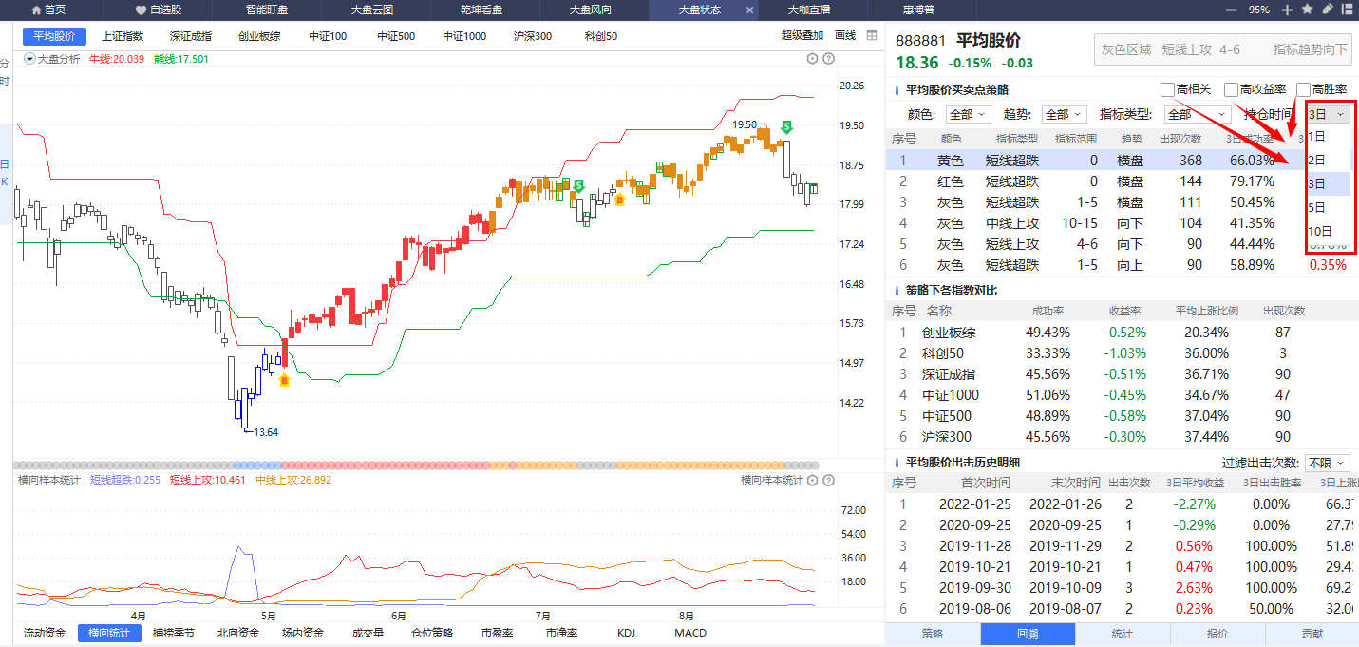1359x647 pixels.
Task: Click the 超级叠加 button
Action: click(802, 36)
